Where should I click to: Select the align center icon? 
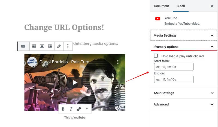42,46
